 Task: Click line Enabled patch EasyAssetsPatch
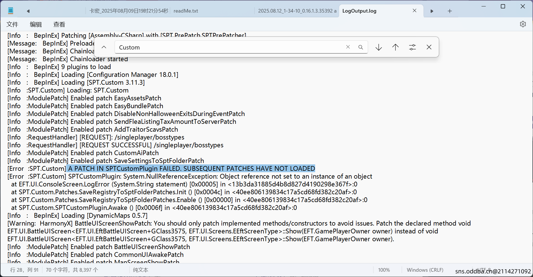pyautogui.click(x=84, y=98)
